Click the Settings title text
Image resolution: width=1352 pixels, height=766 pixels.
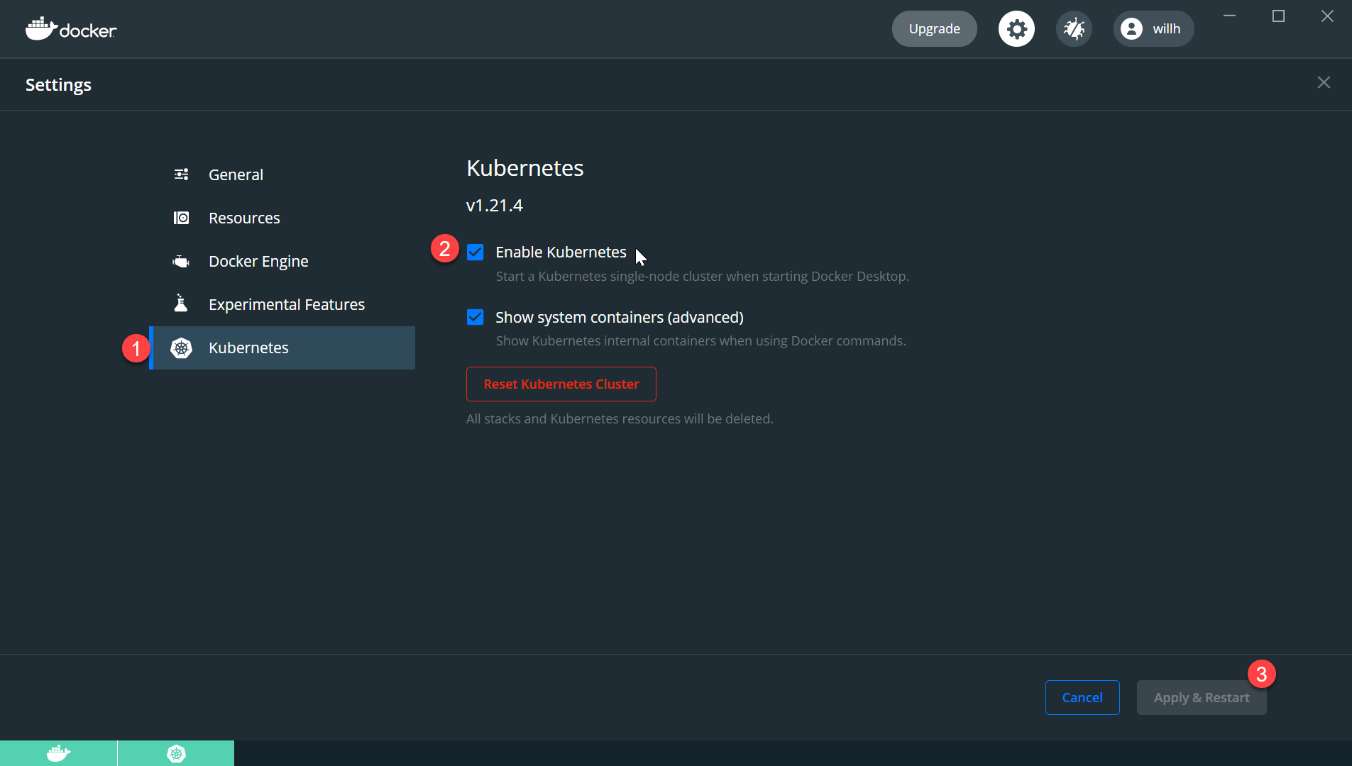click(58, 84)
